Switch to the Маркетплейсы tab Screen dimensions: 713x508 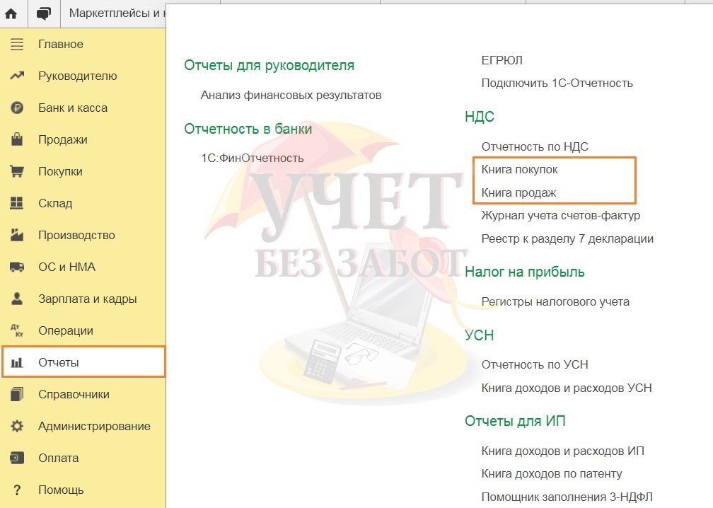(x=117, y=13)
